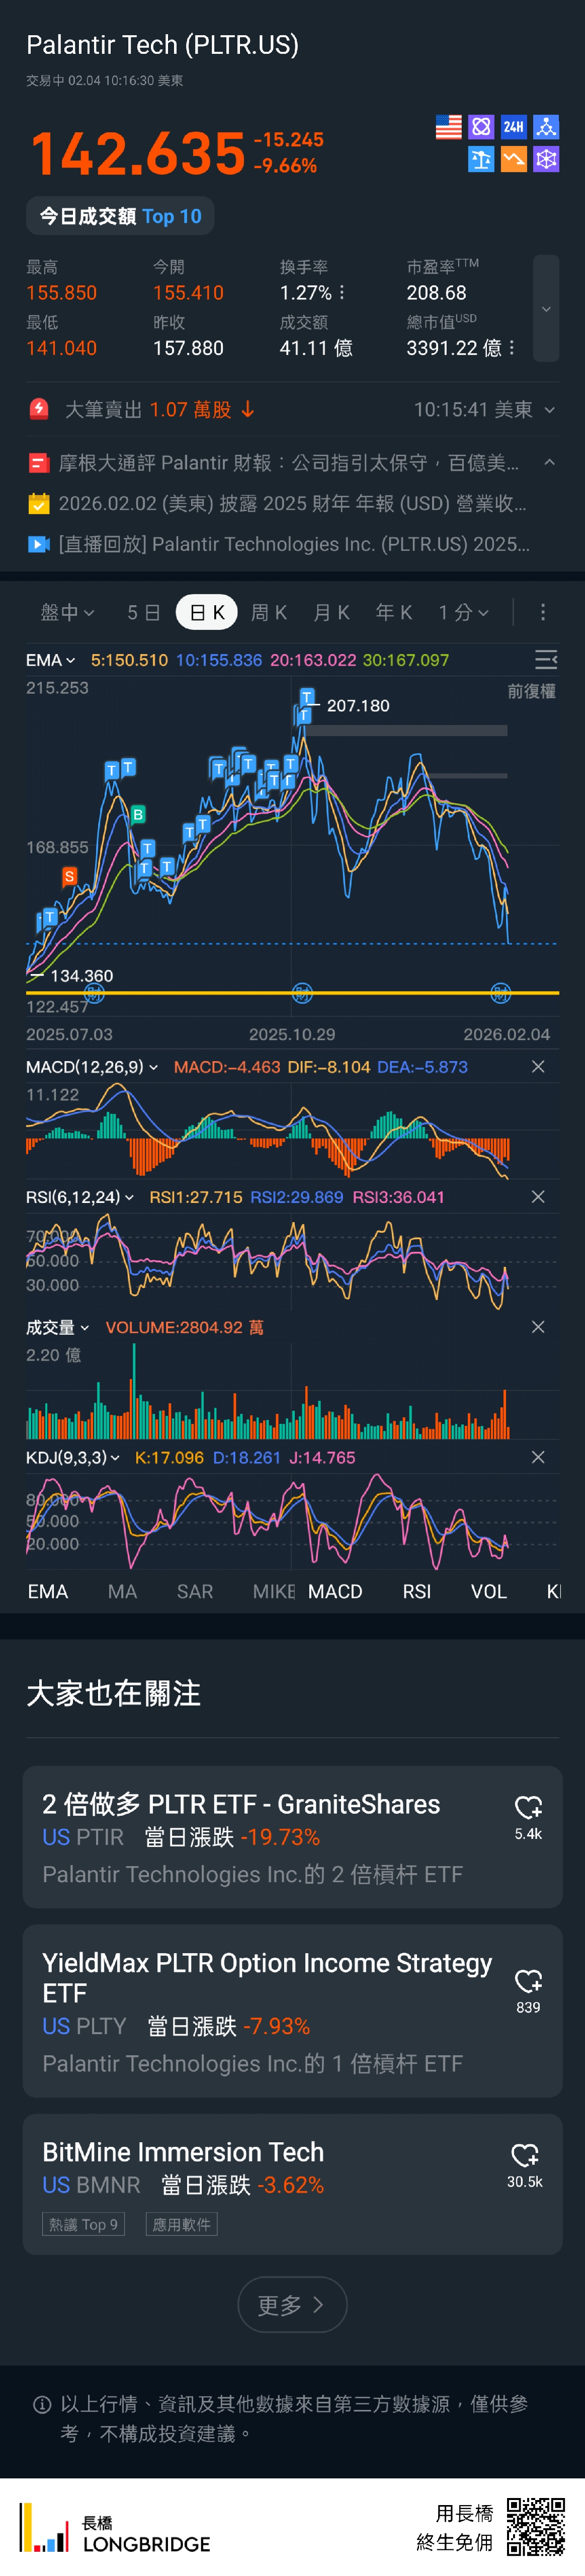Screen dimensions: 585x2576
Task: Close the MACD indicator panel
Action: click(538, 1067)
